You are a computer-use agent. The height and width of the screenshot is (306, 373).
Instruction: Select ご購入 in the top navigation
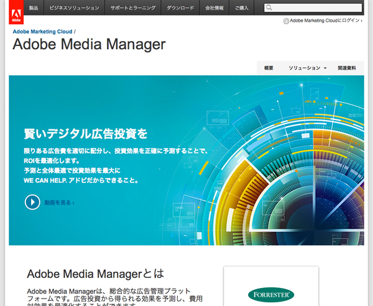click(x=242, y=8)
